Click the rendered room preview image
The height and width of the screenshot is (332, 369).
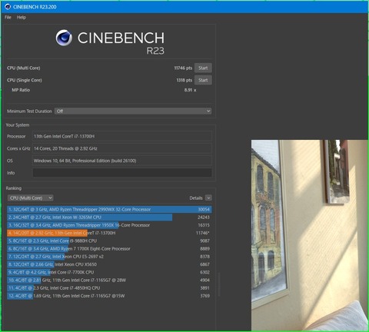pyautogui.click(x=309, y=235)
